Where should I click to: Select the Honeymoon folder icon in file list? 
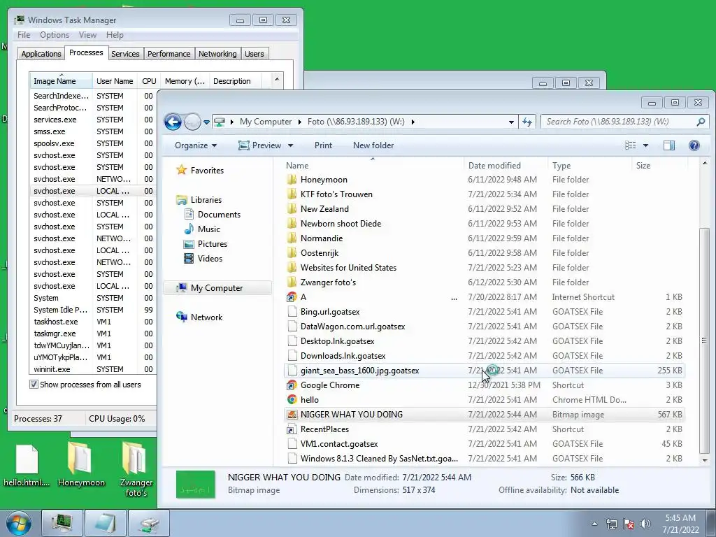(292, 180)
